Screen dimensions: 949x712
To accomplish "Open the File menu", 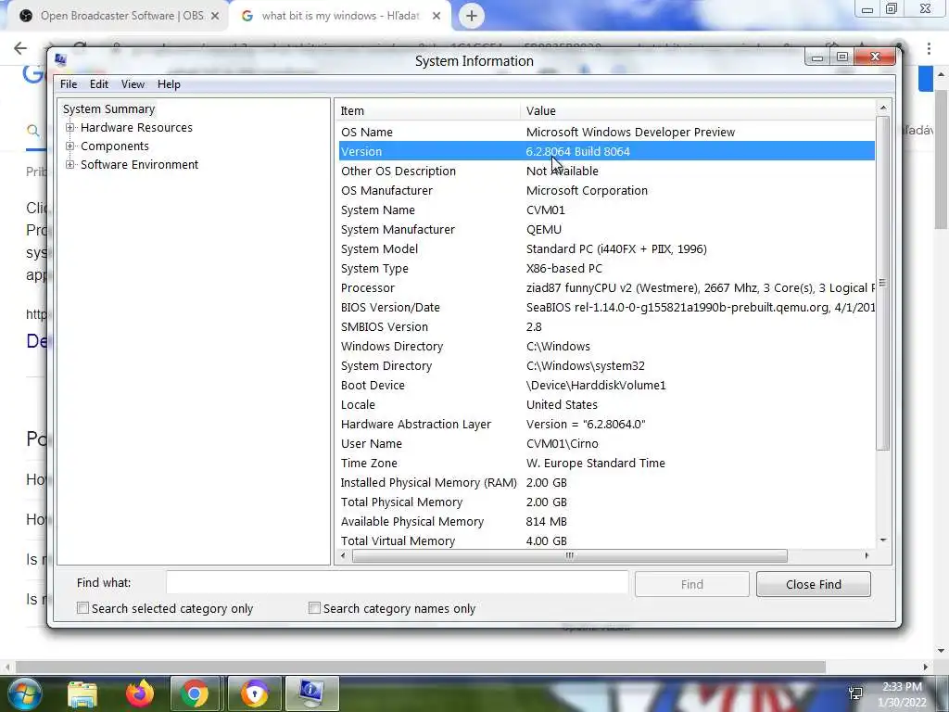I will (x=69, y=84).
